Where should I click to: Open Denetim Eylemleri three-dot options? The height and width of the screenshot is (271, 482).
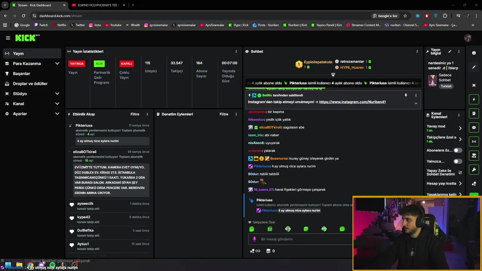click(x=236, y=114)
